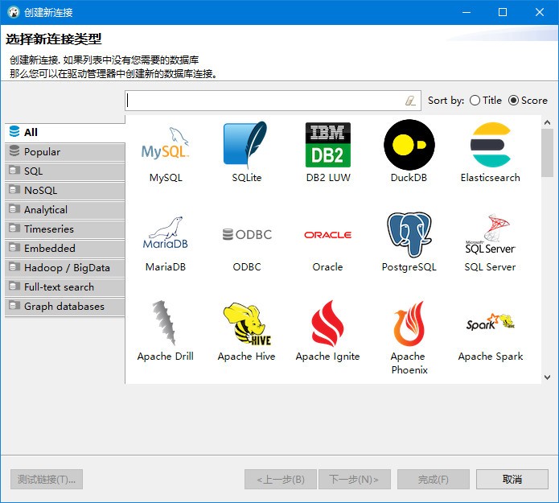Choose the Oracle database icon

[x=328, y=235]
